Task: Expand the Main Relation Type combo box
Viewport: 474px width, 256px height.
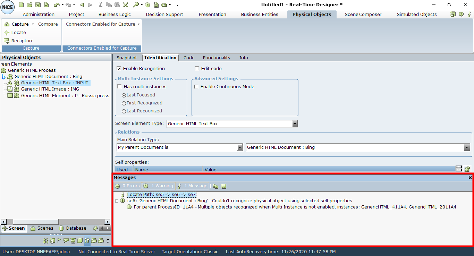Action: point(240,147)
